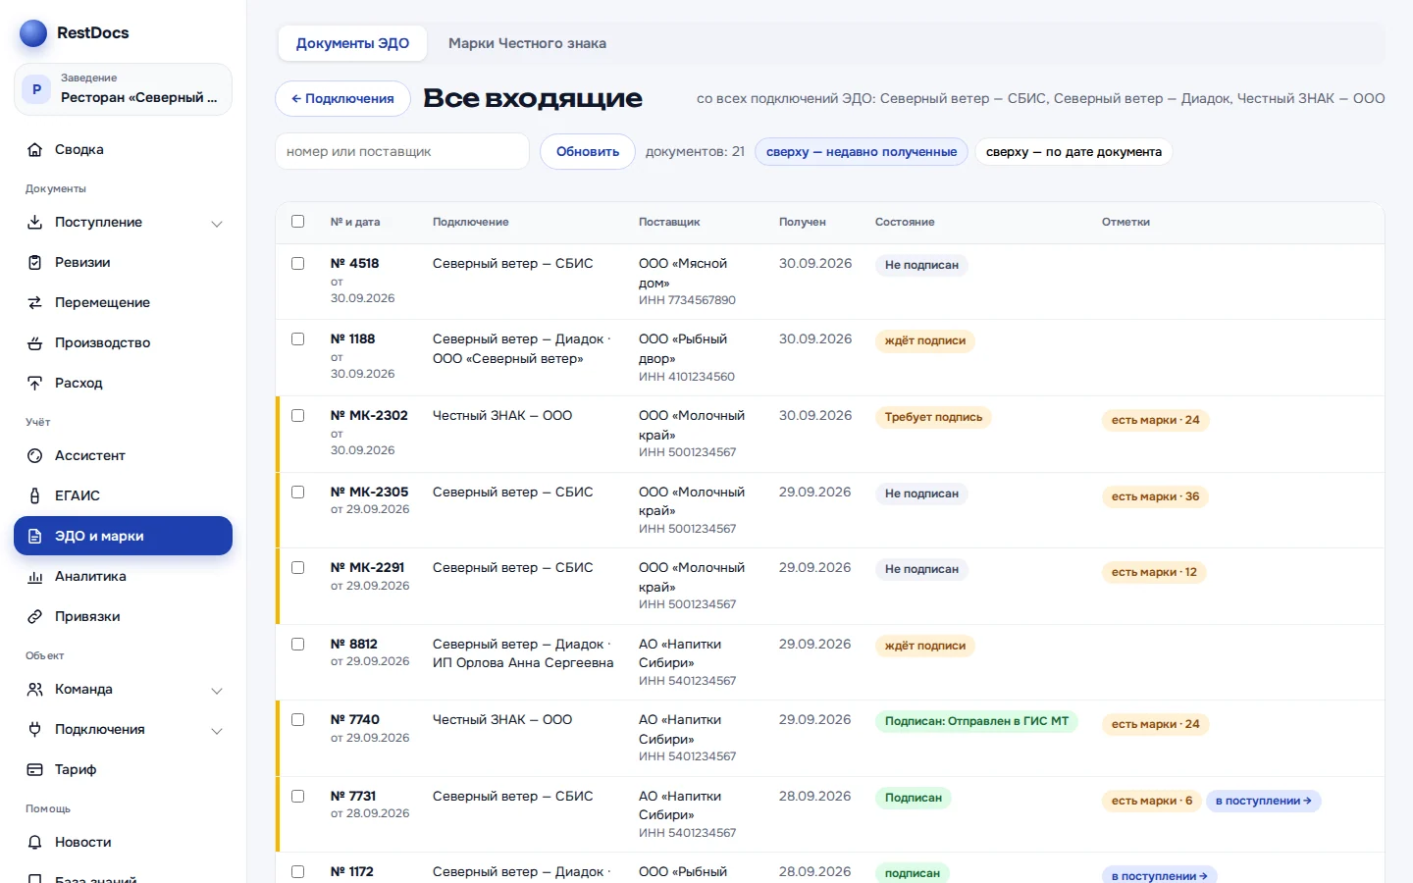Viewport: 1413px width, 883px height.
Task: Click the RestDocs logo icon
Action: (x=33, y=33)
